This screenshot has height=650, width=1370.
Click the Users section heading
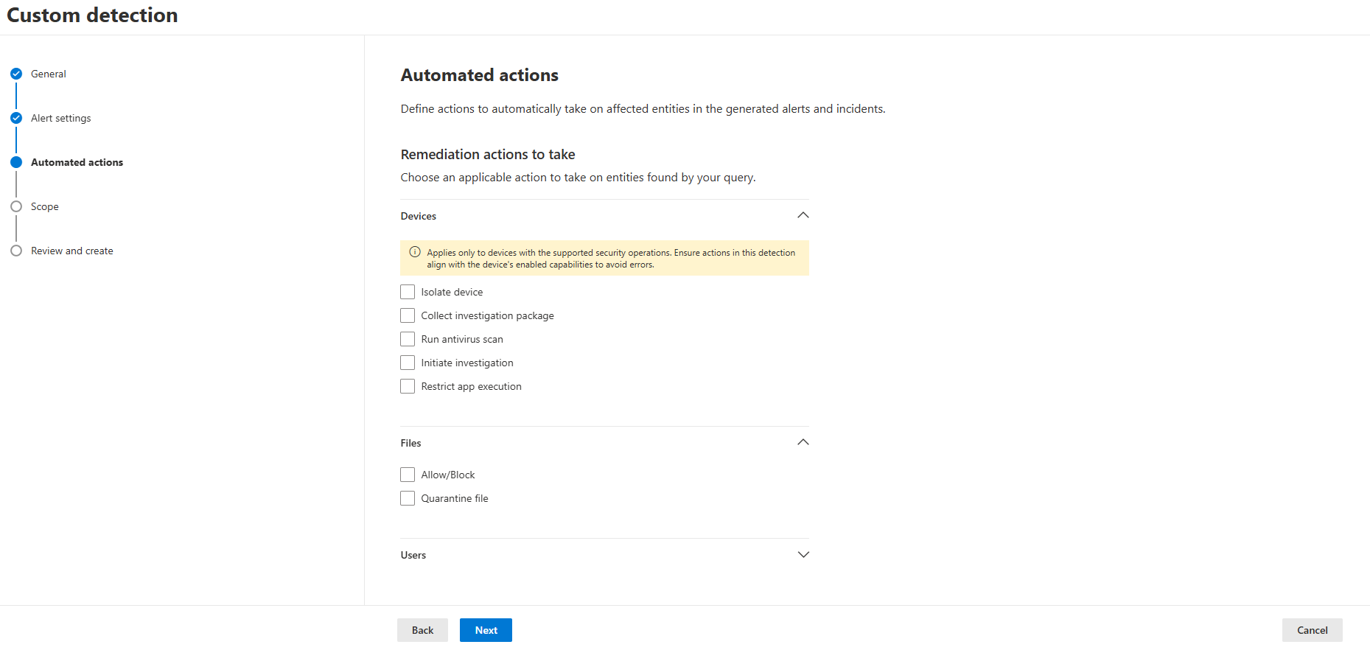(413, 555)
